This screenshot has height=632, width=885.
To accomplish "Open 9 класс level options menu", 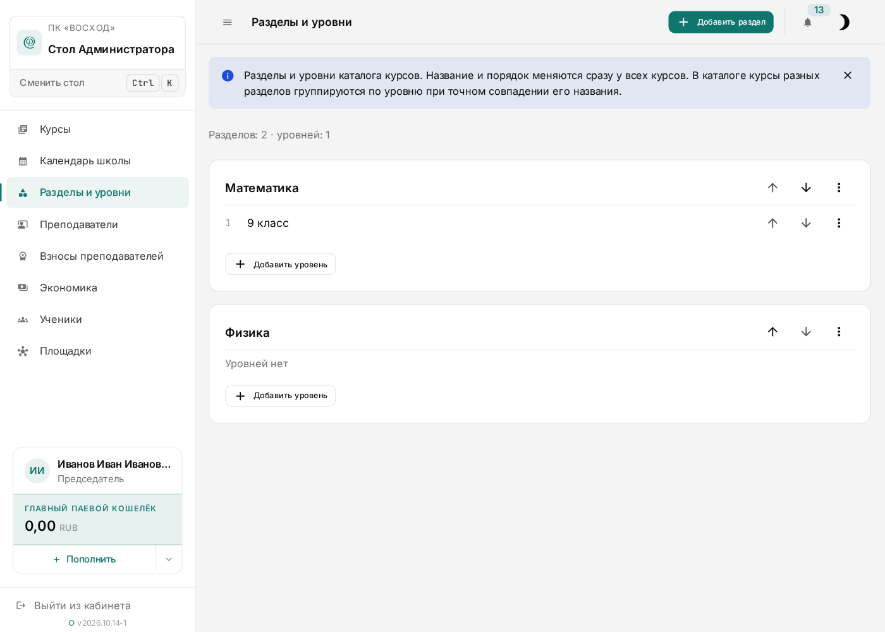I will (839, 223).
